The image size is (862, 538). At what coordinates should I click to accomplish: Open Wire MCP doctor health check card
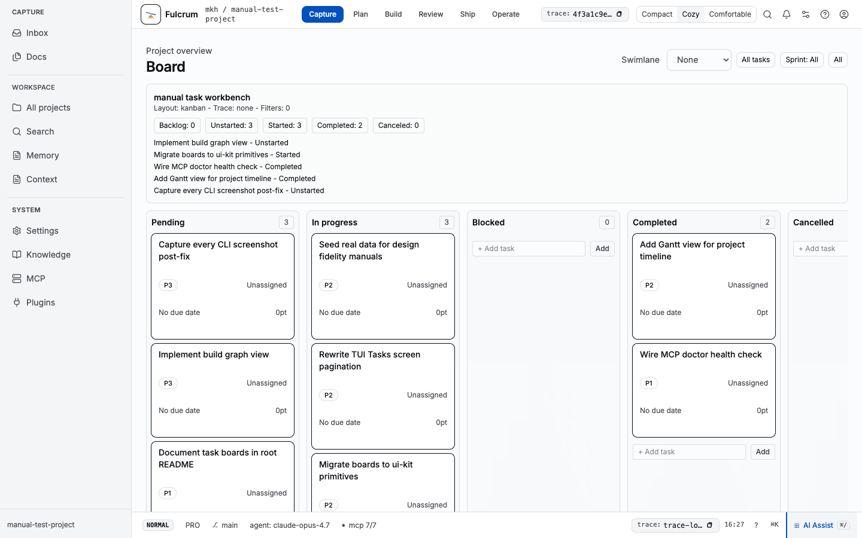click(704, 390)
